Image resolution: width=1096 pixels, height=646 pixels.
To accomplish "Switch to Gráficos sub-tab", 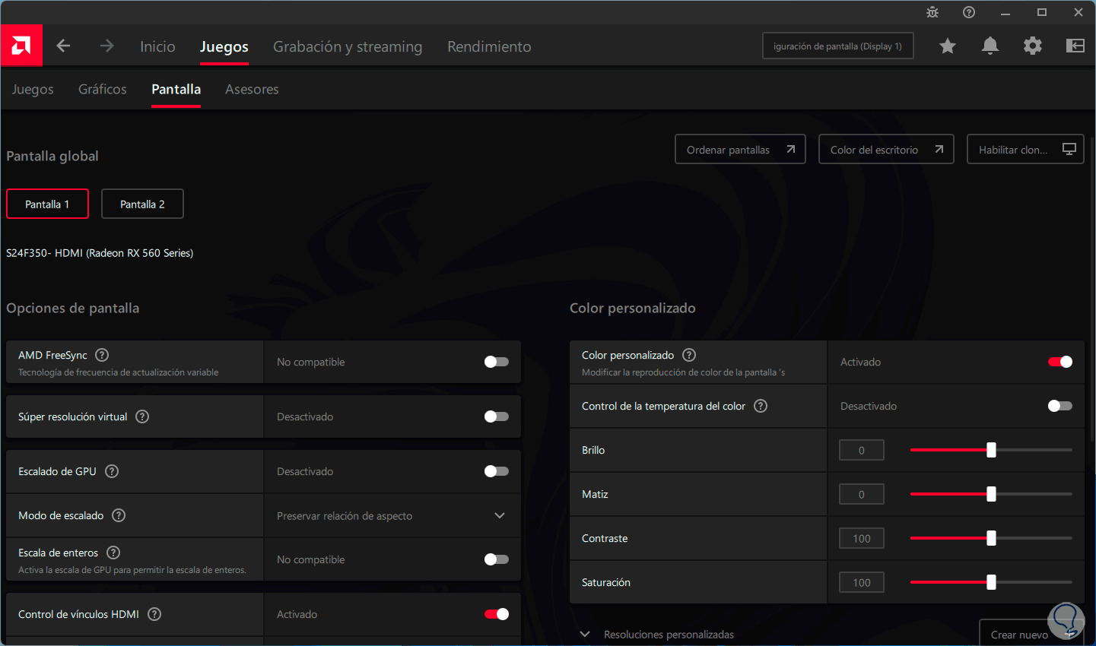I will pyautogui.click(x=103, y=89).
